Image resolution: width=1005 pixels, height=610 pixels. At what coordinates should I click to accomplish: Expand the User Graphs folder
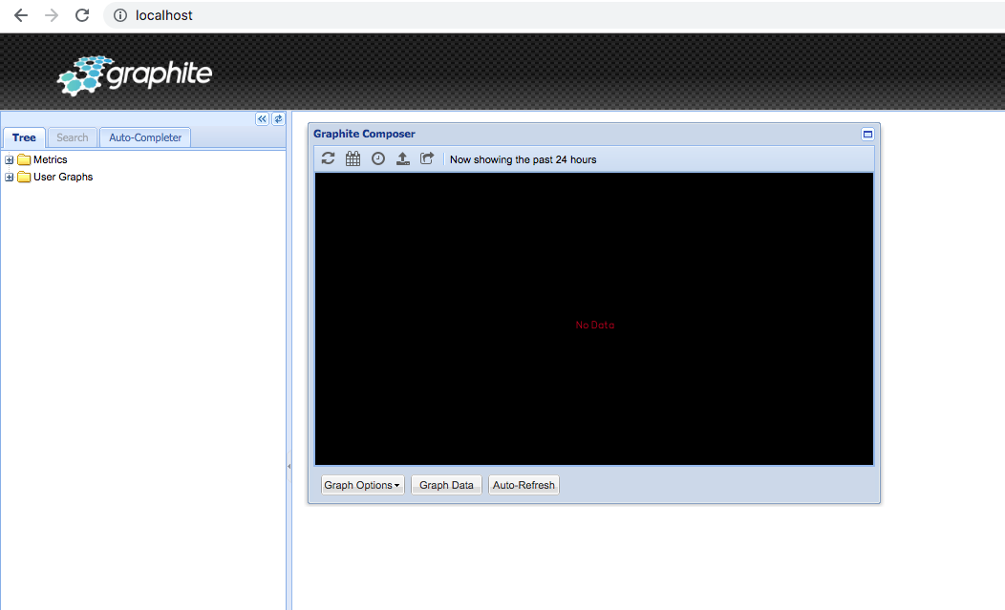pyautogui.click(x=9, y=177)
